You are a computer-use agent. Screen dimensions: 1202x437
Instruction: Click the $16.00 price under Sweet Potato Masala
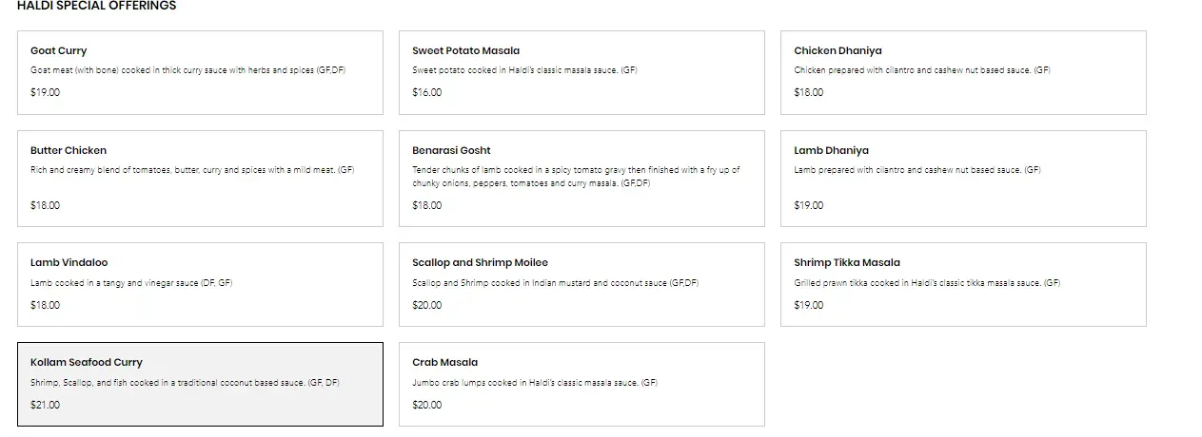(426, 92)
